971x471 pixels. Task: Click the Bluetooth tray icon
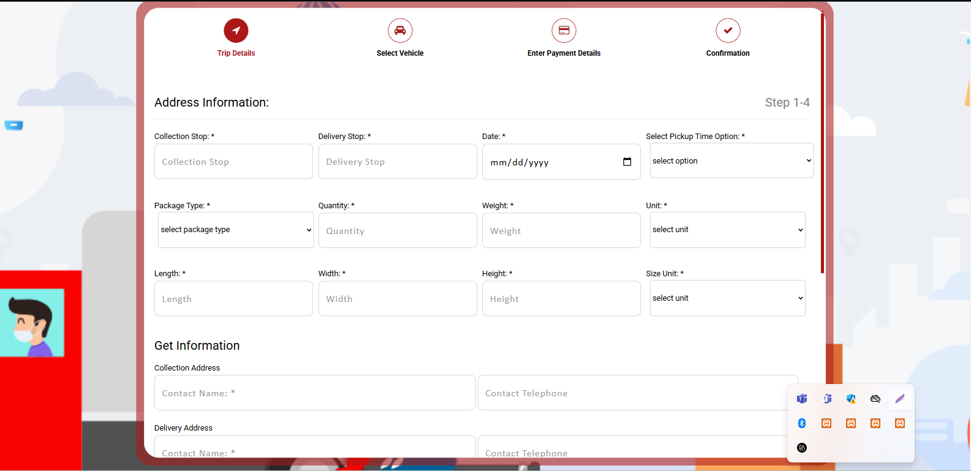[802, 423]
